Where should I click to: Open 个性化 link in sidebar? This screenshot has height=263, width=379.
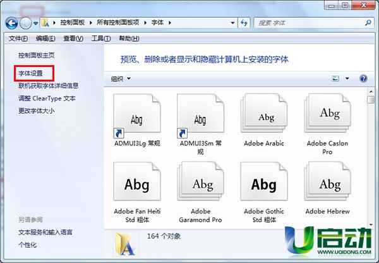28,245
